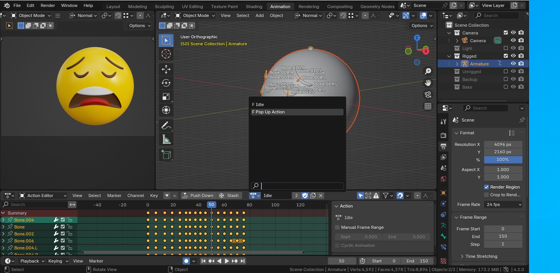Screen dimensions: 560x273
Task: Choose the Rotate tool in toolbar
Action: pos(166,83)
